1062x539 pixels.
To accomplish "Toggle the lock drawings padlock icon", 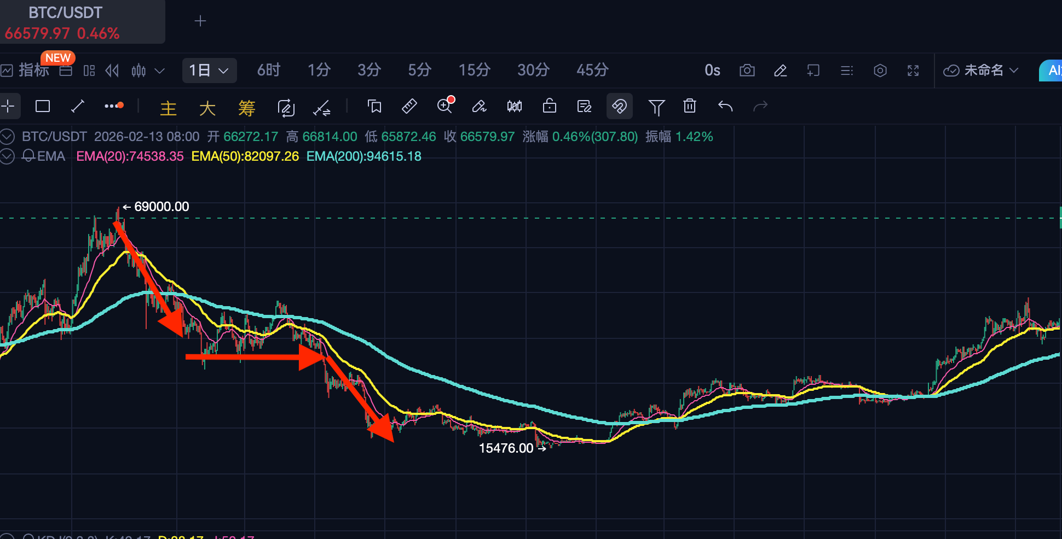I will click(550, 106).
